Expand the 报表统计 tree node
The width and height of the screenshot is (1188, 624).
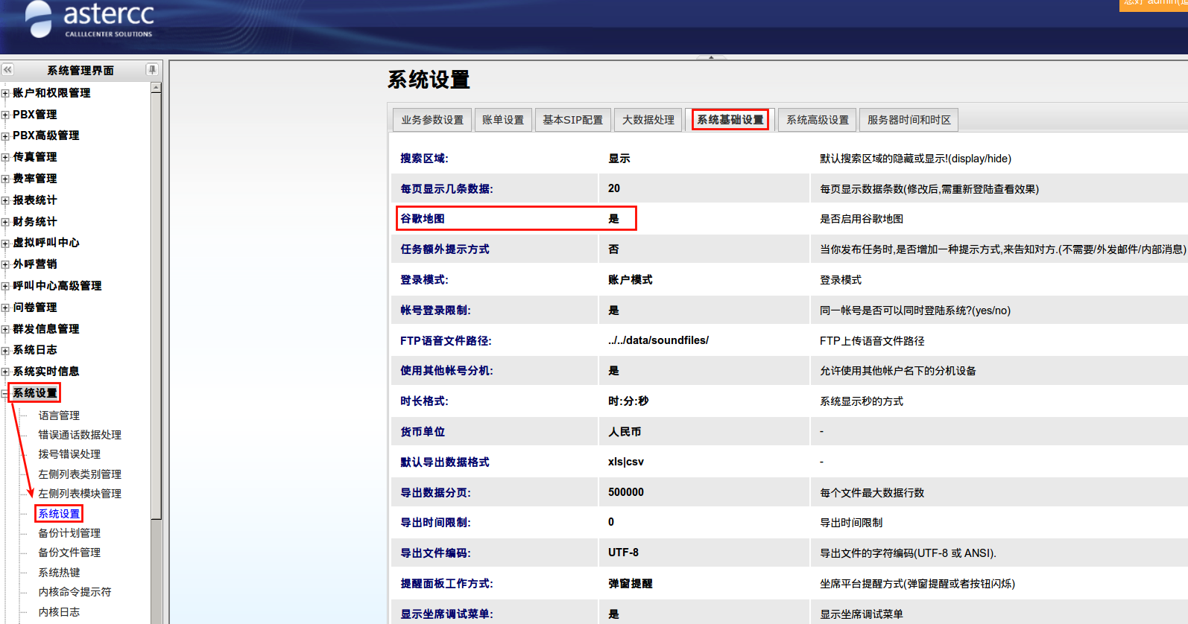coord(5,201)
